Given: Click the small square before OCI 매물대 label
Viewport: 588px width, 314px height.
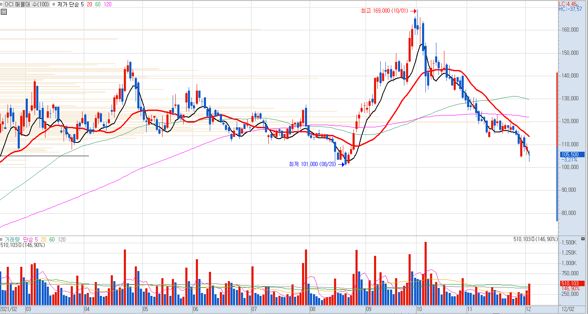Looking at the screenshot, I should pos(2,4).
